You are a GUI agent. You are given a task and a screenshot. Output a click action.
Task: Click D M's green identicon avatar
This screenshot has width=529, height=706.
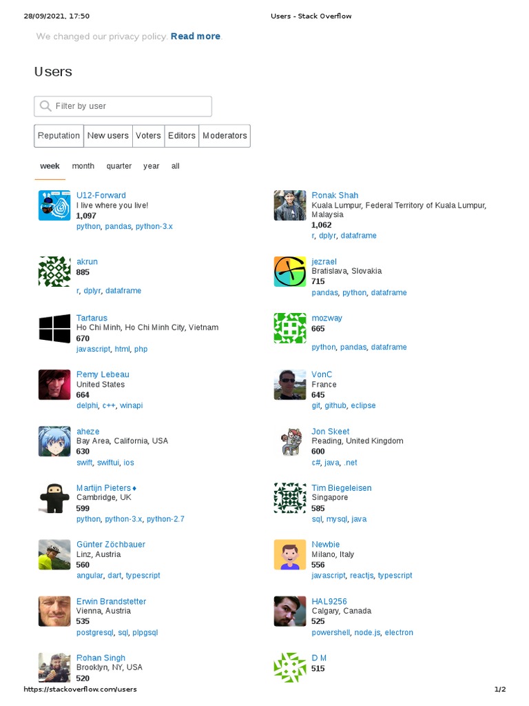coord(290,667)
